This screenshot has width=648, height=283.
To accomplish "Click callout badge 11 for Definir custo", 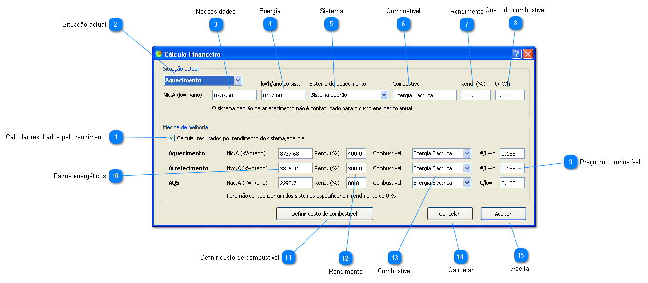I will pos(288,257).
